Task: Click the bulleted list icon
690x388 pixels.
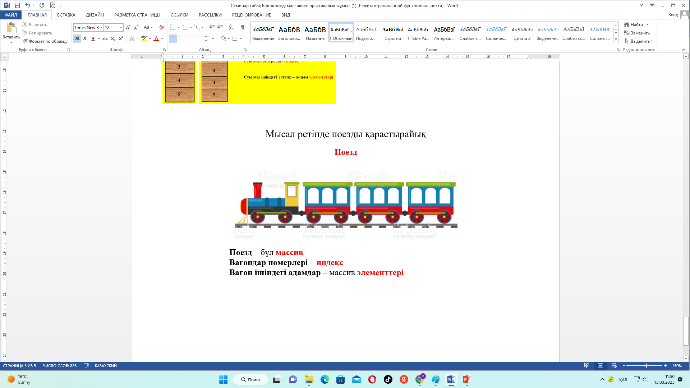Action: (x=172, y=27)
